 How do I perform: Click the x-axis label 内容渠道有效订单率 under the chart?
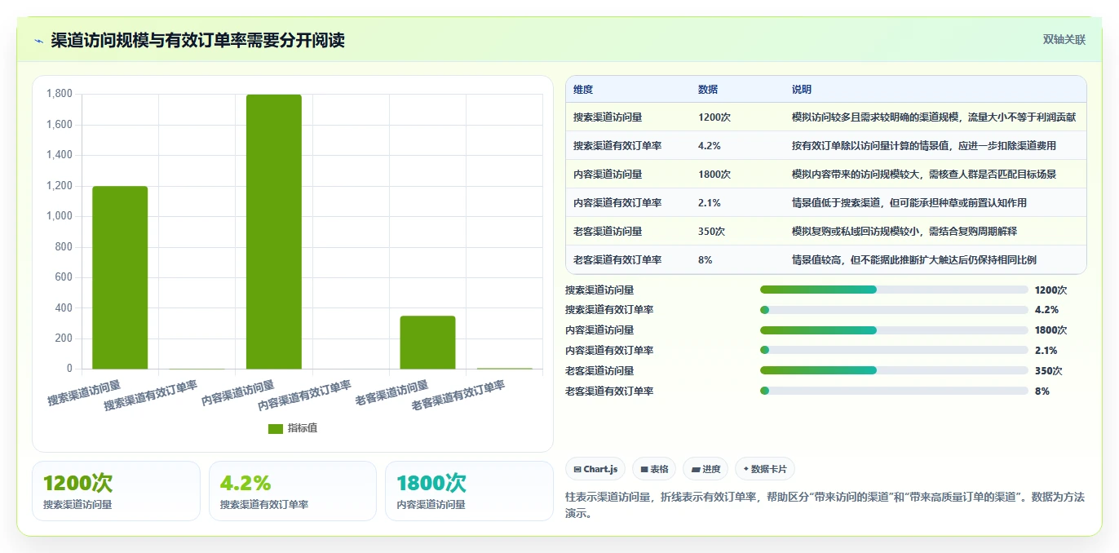pos(305,395)
